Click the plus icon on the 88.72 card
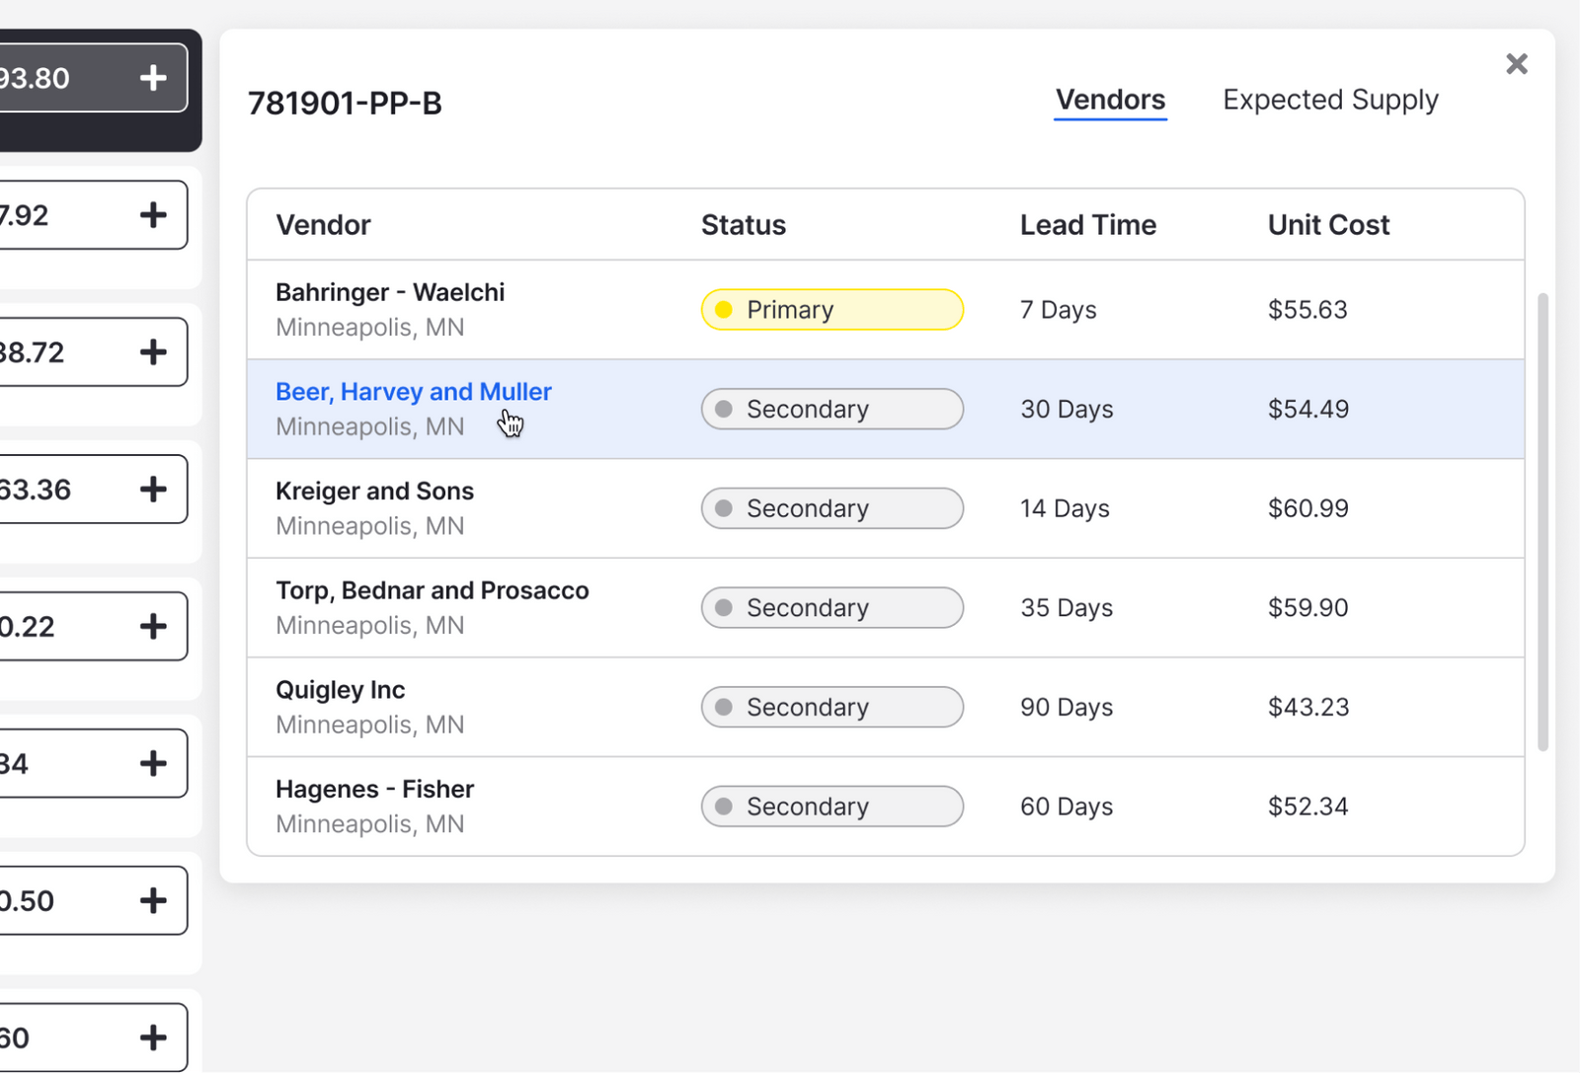 (153, 350)
